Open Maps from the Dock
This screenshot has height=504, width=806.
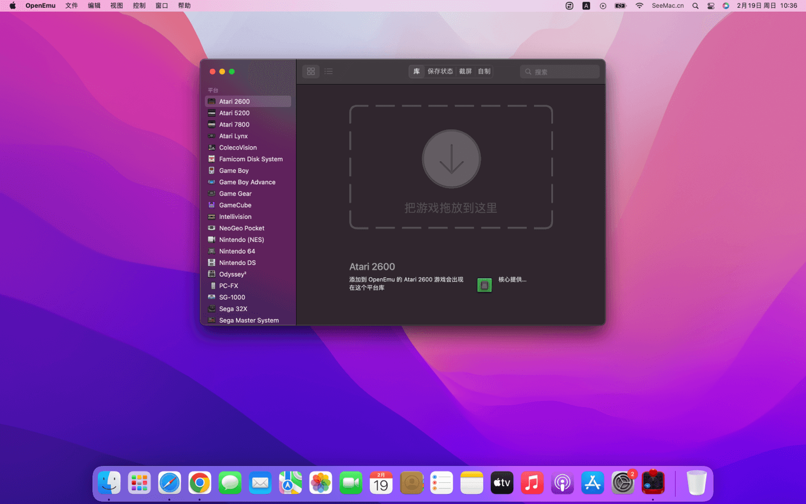tap(290, 483)
